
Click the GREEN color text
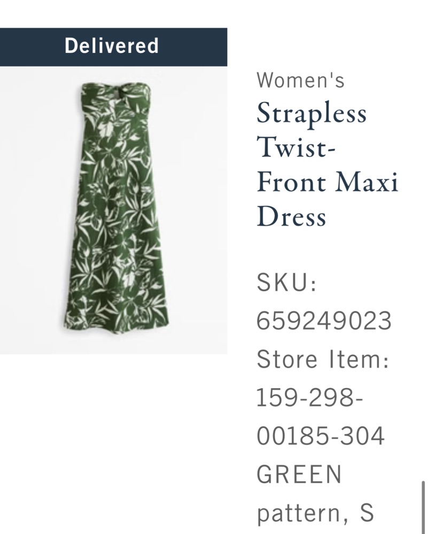[x=299, y=474]
